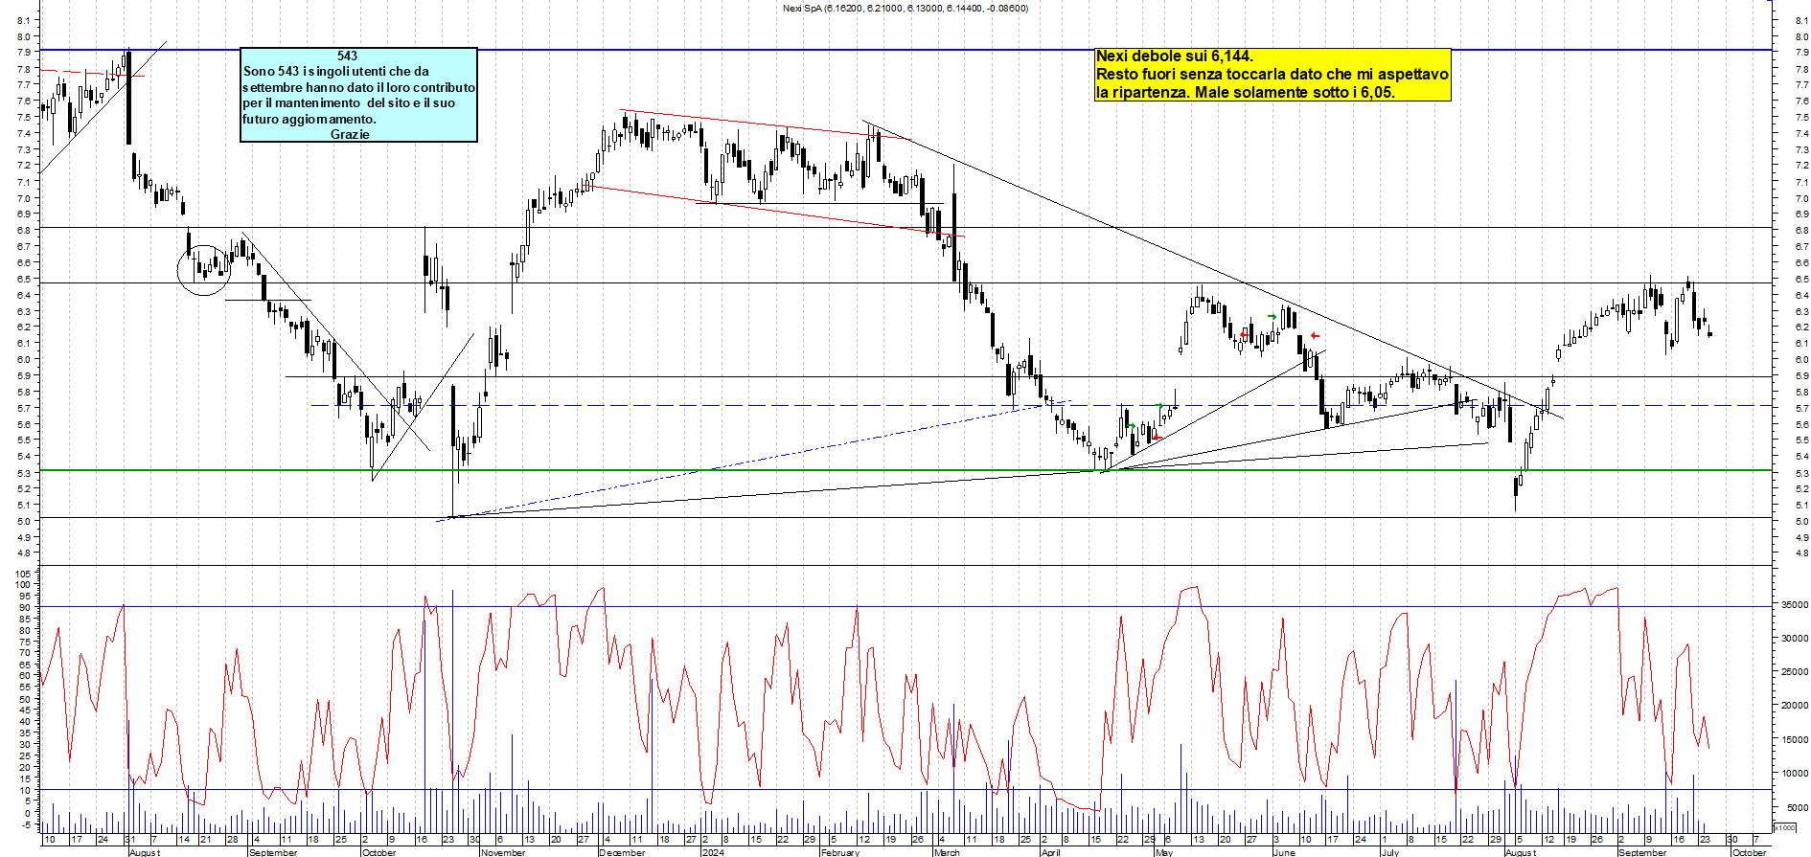Click the '543' heading in cyan box

(x=347, y=56)
